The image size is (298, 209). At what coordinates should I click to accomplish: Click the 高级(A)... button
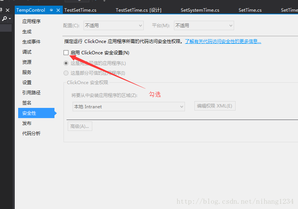click(80, 126)
